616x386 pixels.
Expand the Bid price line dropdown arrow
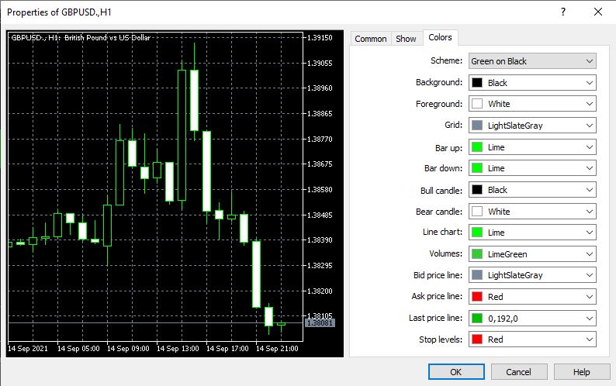[x=590, y=275]
